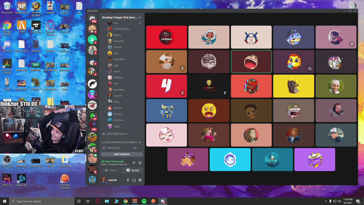Select the Push2Talk Shortcut desktop icon
Viewport: 364px width, 205px height.
64,182
